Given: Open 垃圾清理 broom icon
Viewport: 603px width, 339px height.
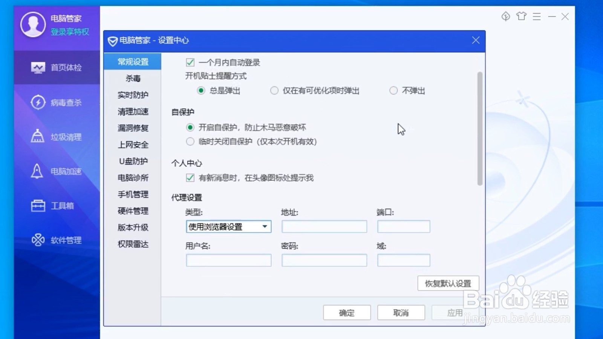Looking at the screenshot, I should click(37, 136).
